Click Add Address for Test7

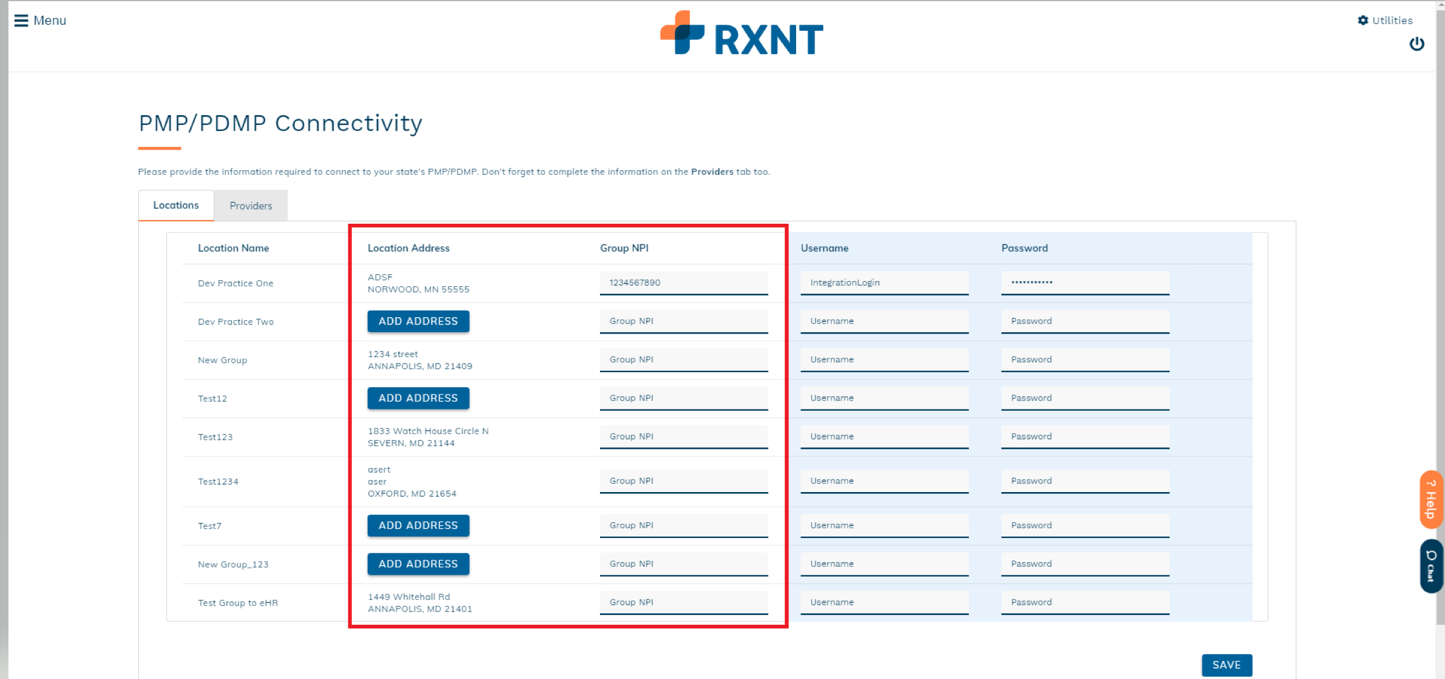tap(418, 525)
